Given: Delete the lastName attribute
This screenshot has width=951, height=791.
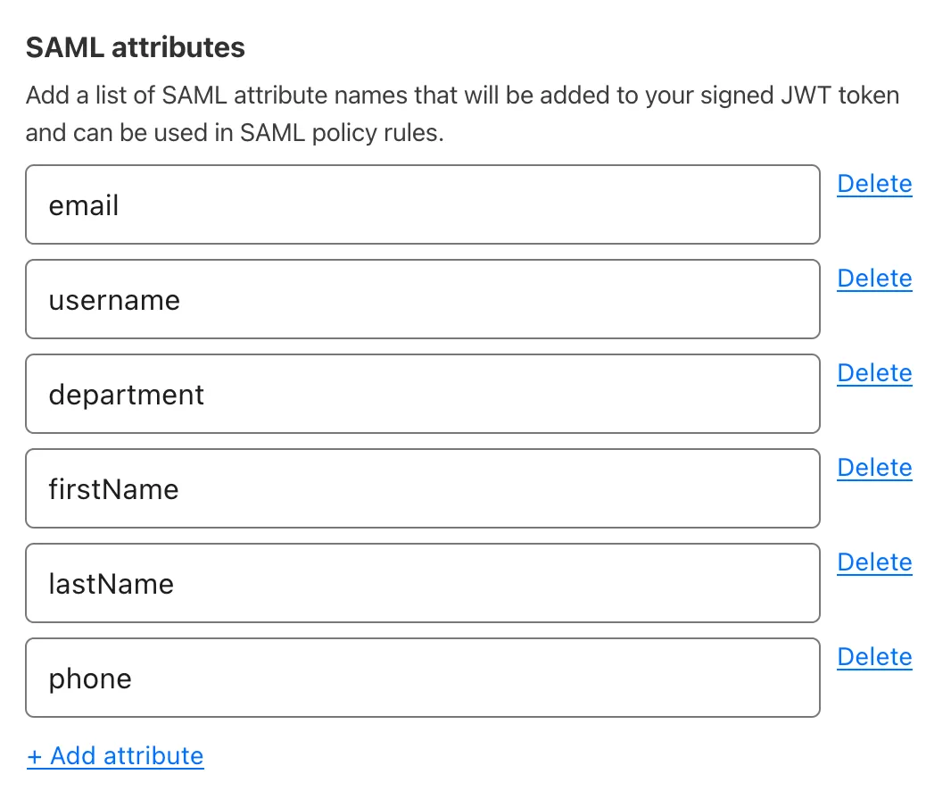Looking at the screenshot, I should 873,562.
